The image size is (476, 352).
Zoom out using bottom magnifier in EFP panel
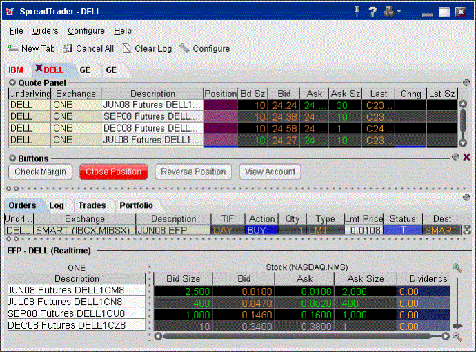tap(456, 336)
